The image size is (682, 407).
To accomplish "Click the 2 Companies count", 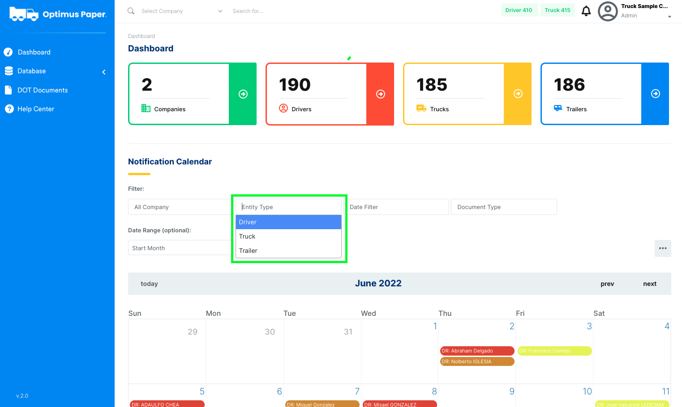I will tap(147, 84).
